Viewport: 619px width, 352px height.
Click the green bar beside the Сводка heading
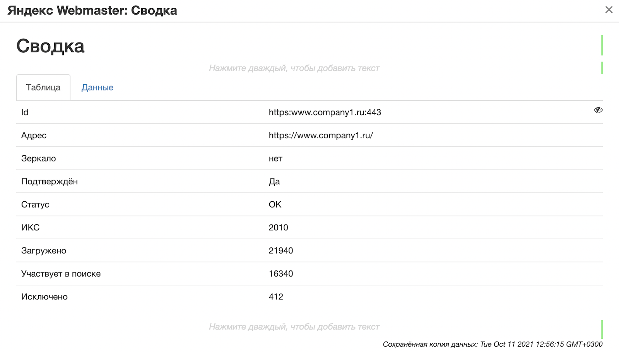point(602,45)
